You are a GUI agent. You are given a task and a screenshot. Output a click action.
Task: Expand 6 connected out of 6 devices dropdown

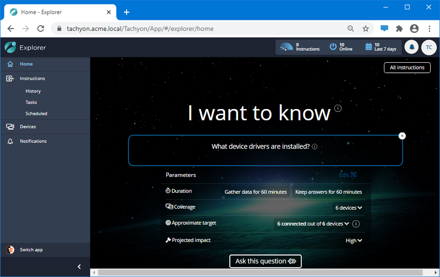(313, 224)
